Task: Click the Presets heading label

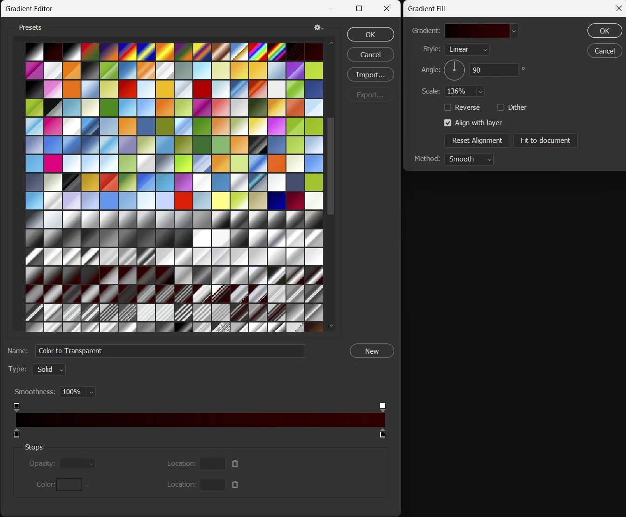Action: point(30,27)
